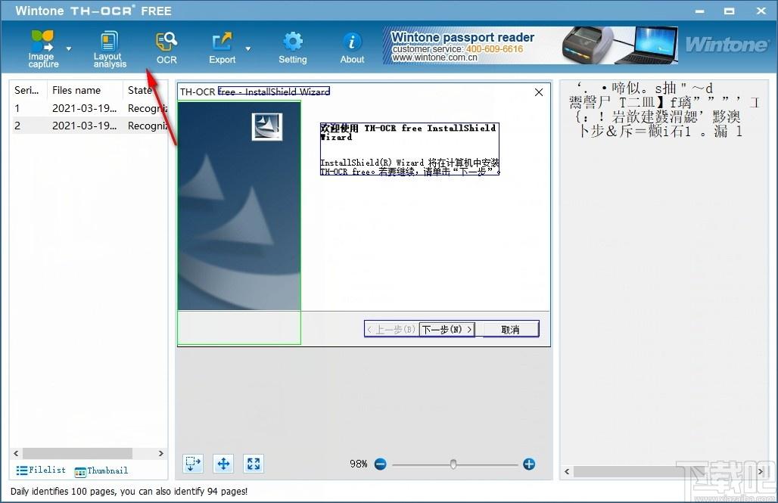Sort by the Seri... column header
This screenshot has height=503, width=778.
(26, 90)
